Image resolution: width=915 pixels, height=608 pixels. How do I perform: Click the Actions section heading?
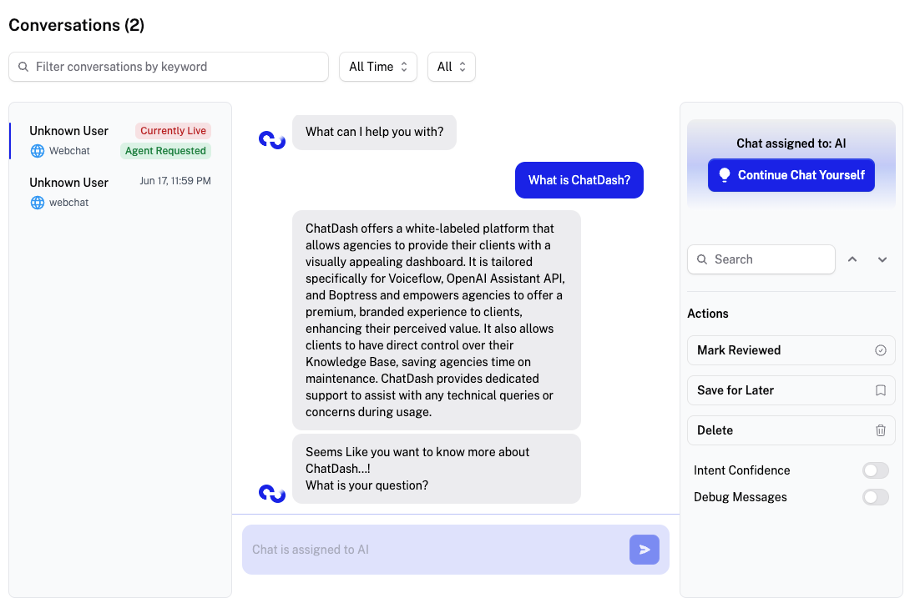pos(708,314)
